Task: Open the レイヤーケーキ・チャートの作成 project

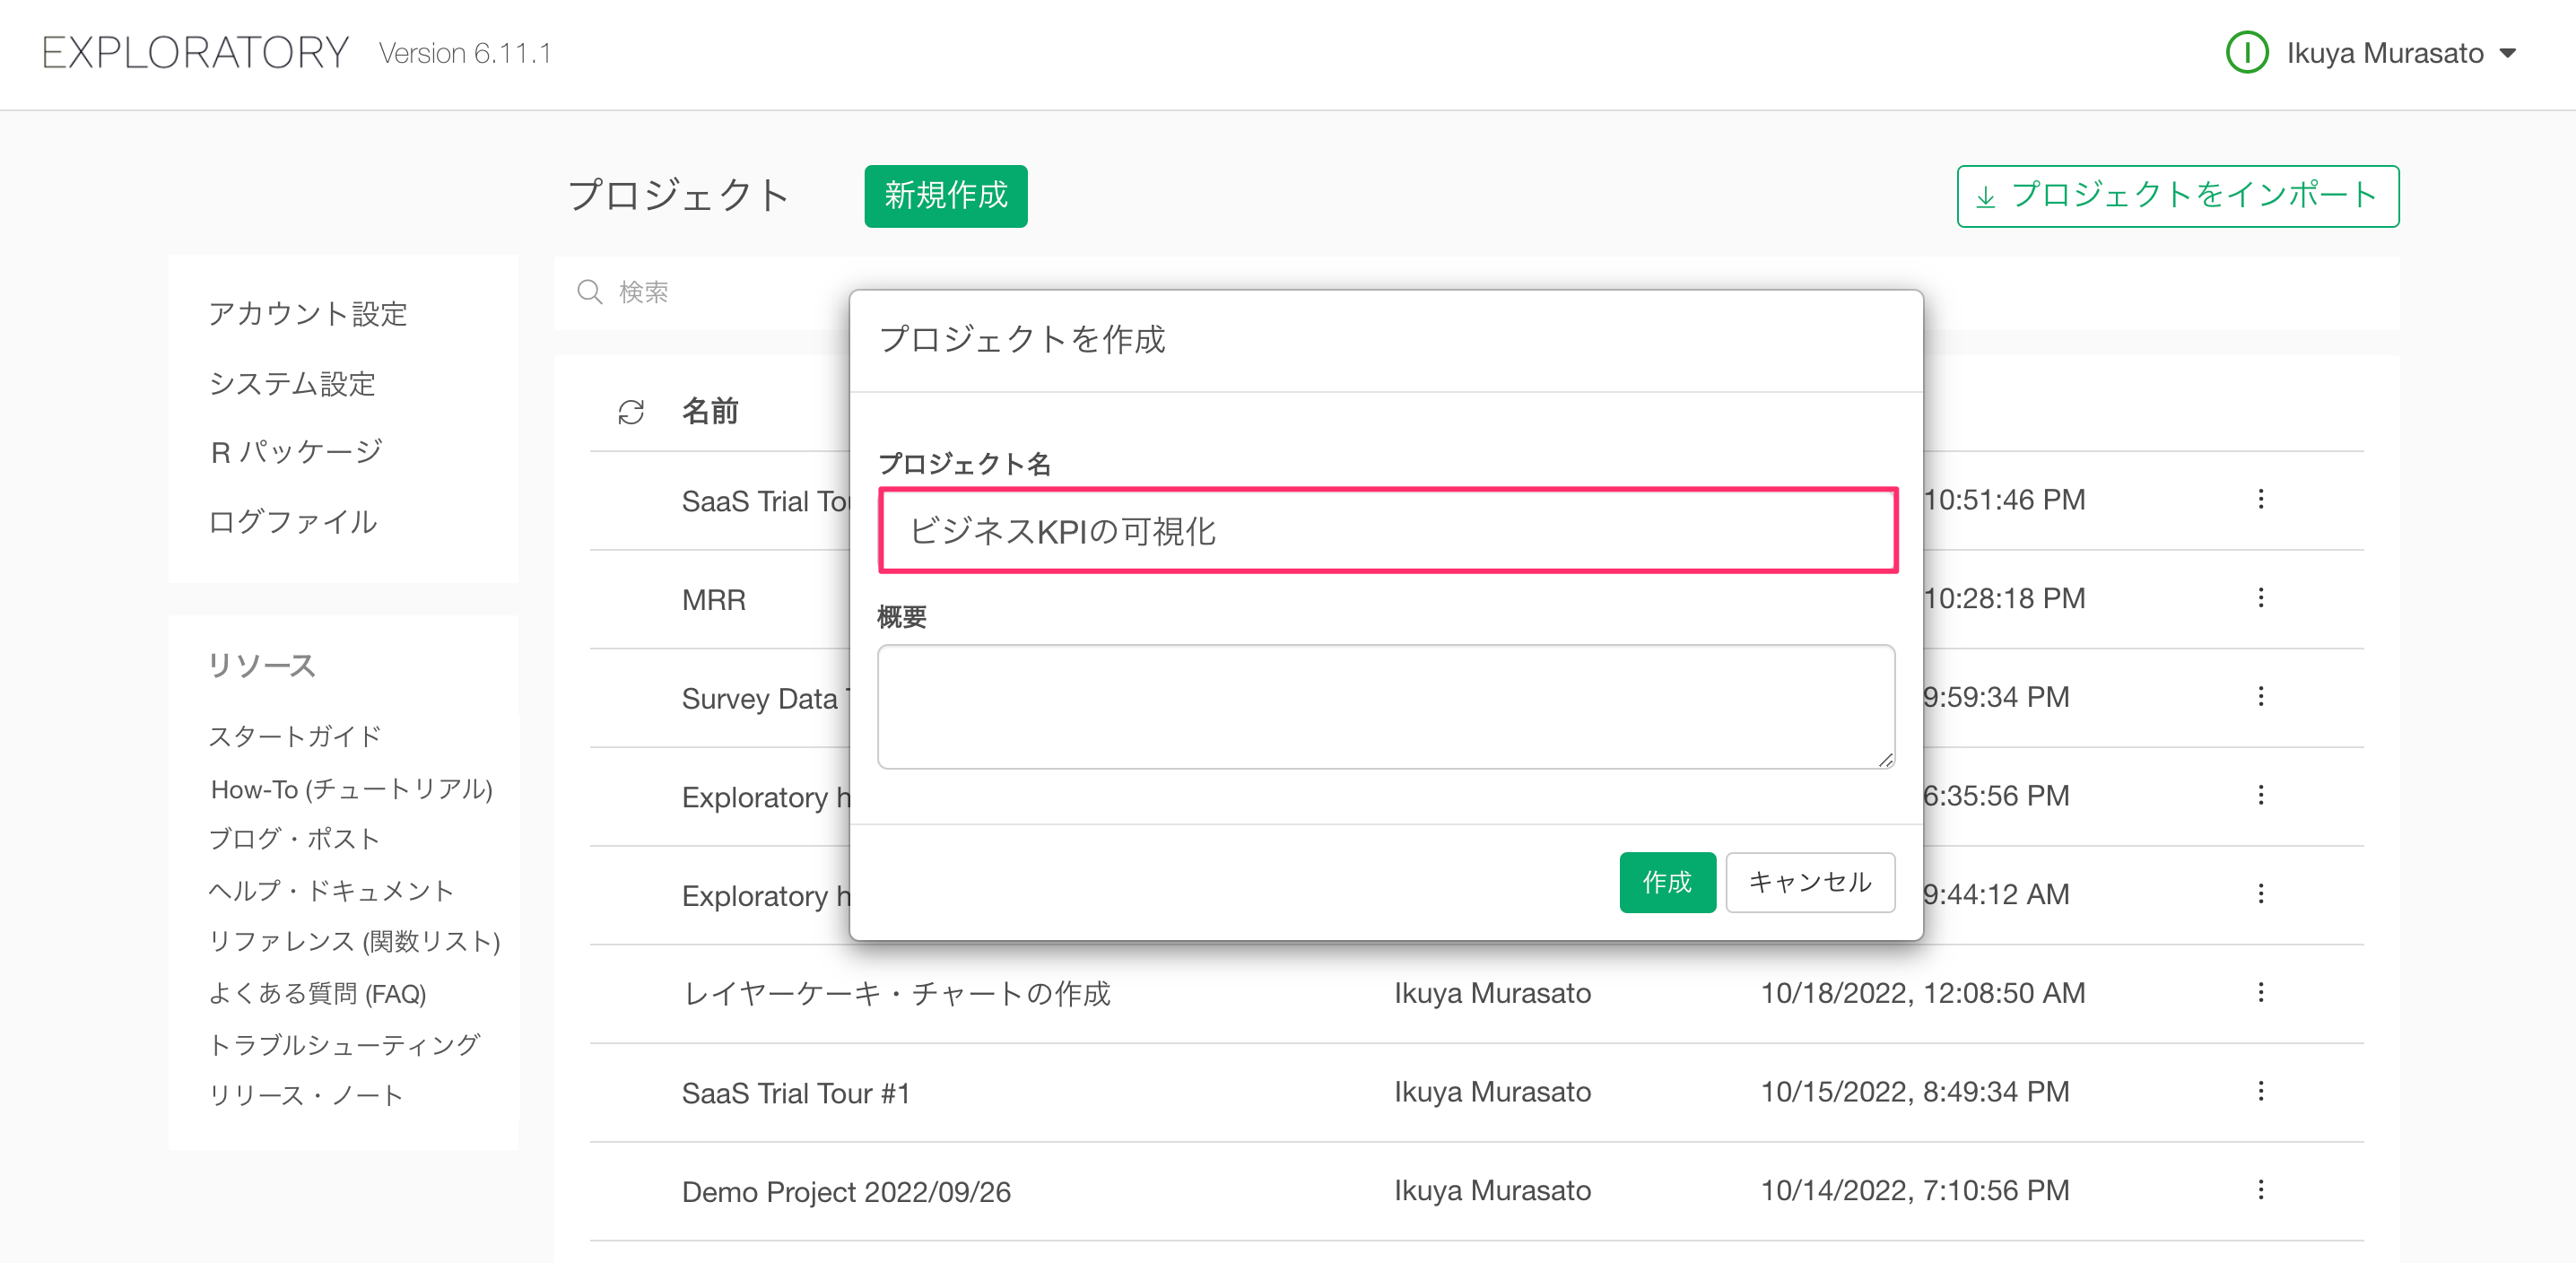Action: click(x=896, y=994)
